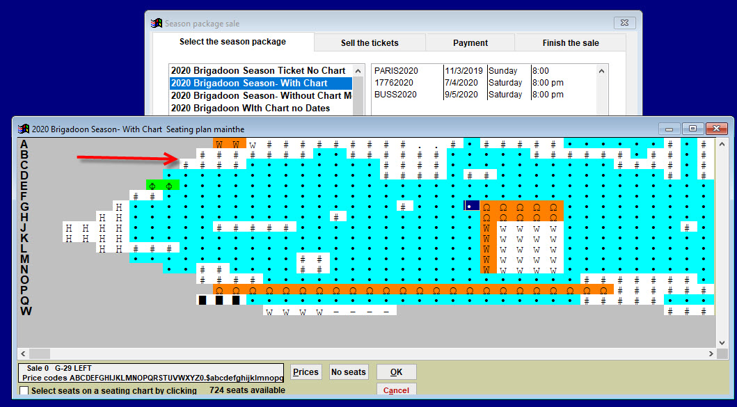The image size is (737, 407).
Task: Pick 2020 Brigadoon WIth Chart no Dates package
Action: 260,108
